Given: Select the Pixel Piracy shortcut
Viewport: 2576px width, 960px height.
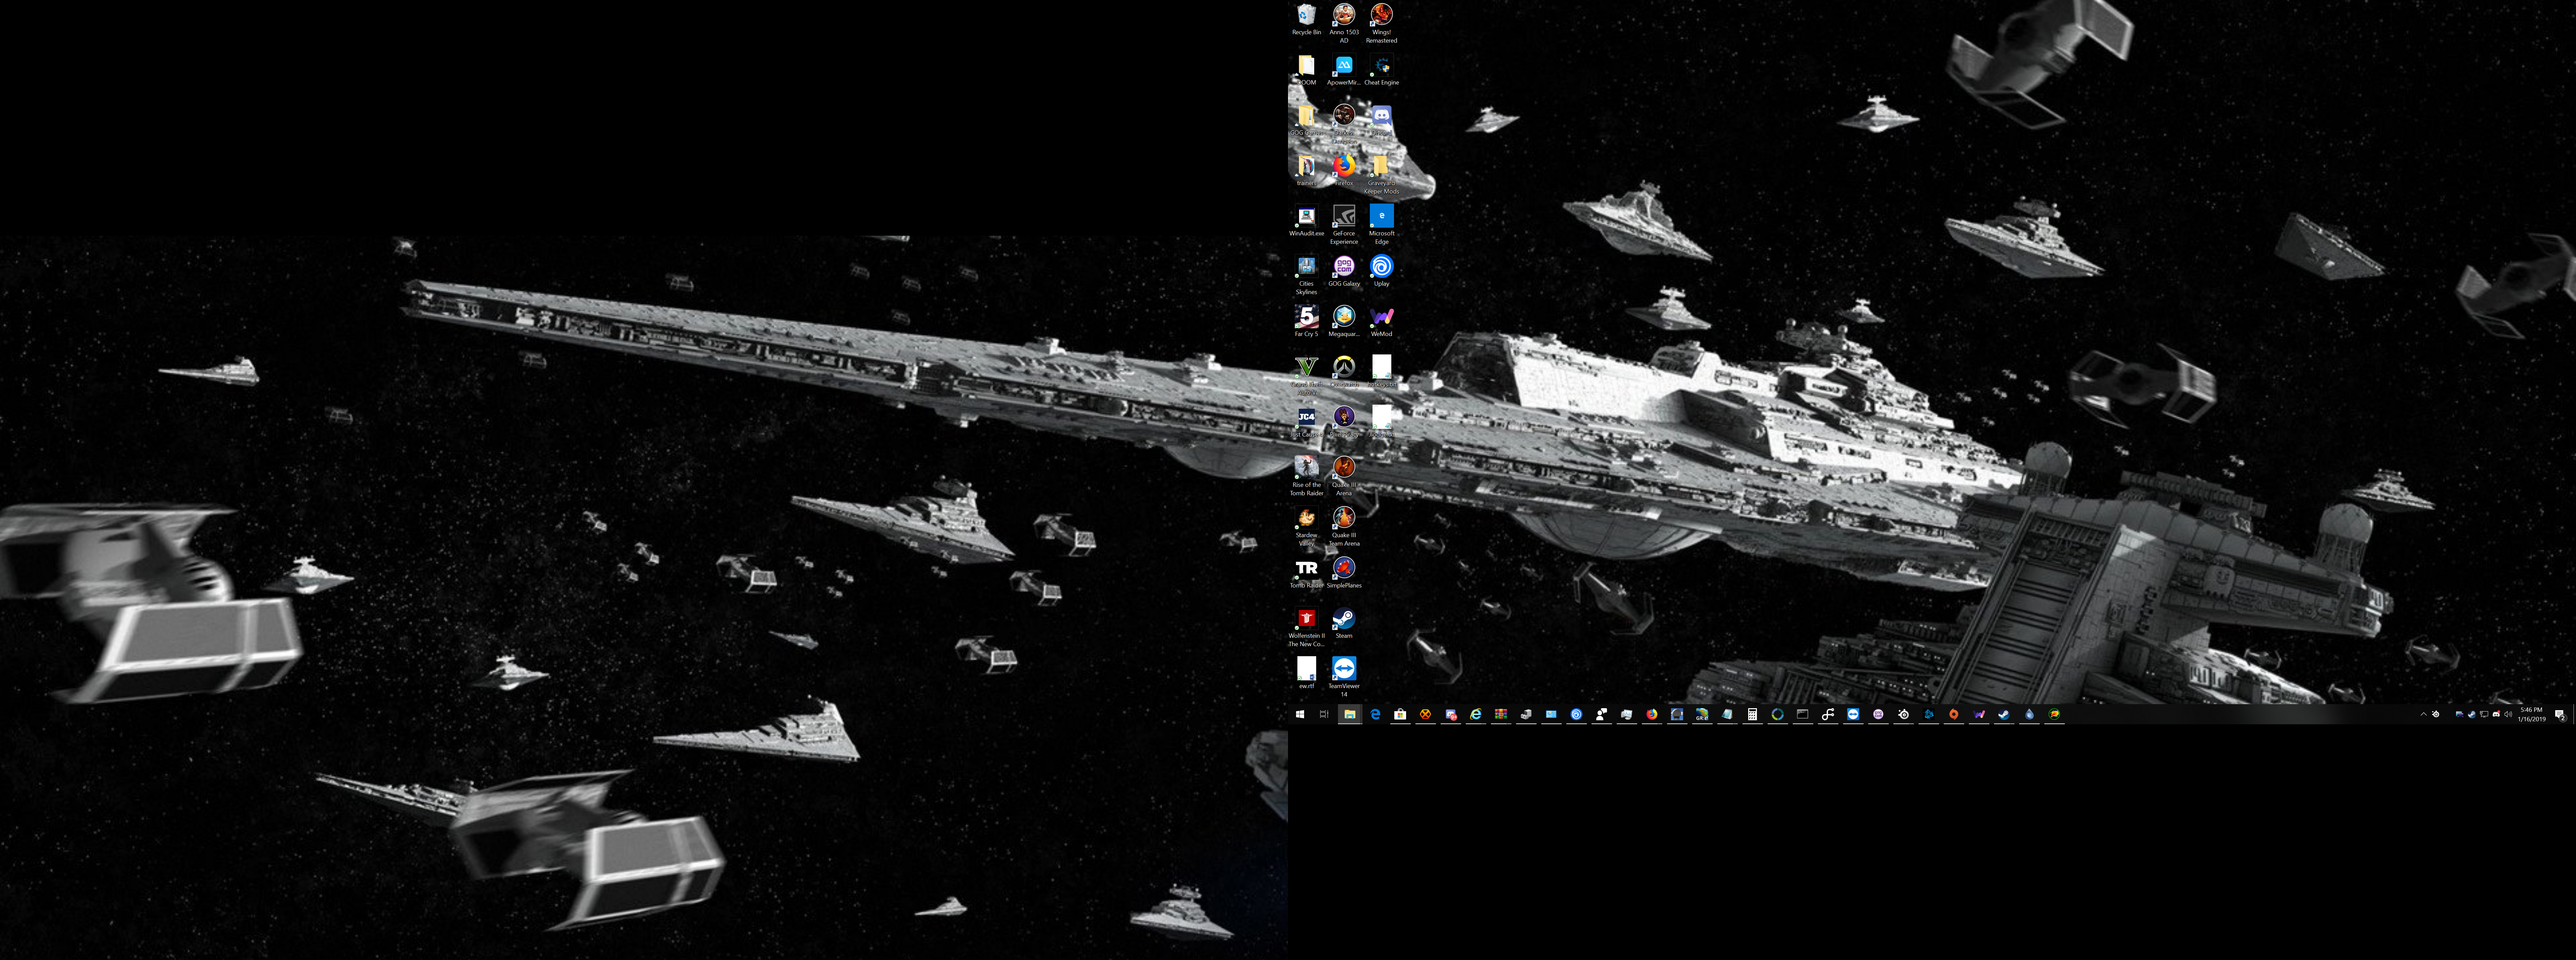Looking at the screenshot, I should [x=1344, y=422].
